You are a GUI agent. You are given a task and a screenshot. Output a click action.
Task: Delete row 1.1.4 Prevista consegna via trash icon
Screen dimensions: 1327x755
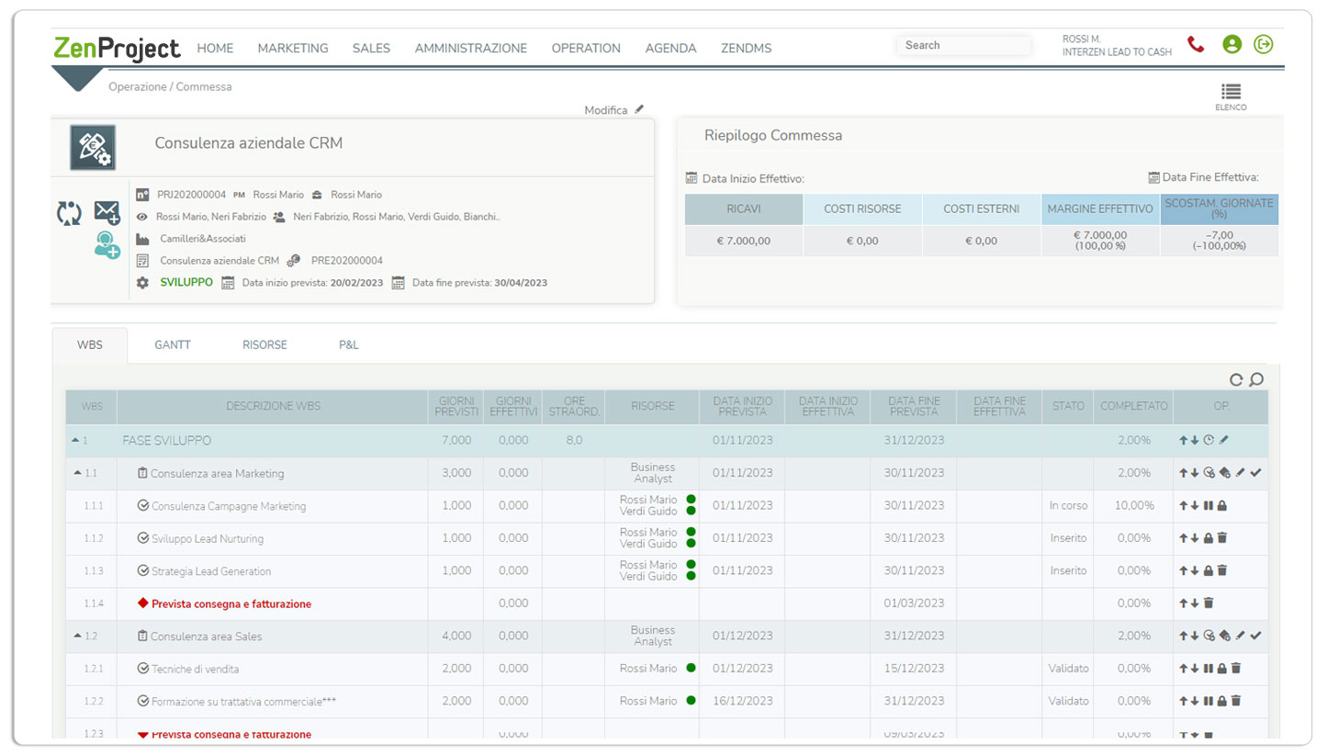[1209, 603]
